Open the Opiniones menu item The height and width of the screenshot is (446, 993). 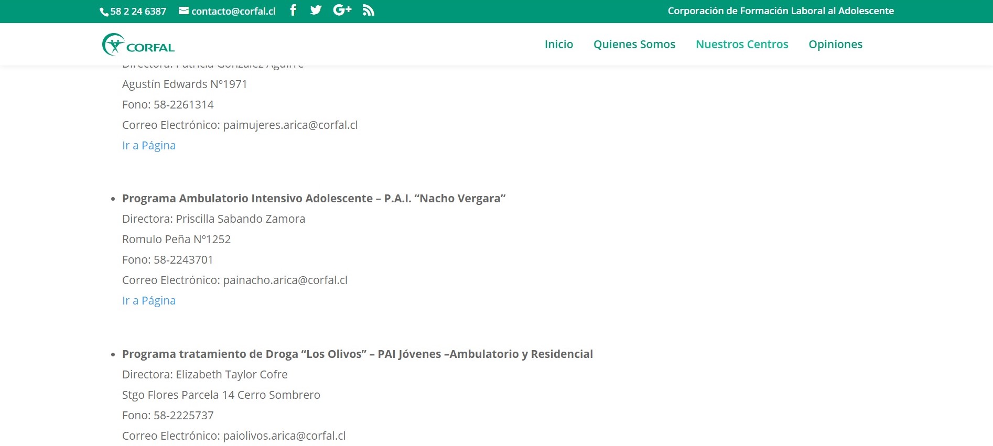(x=835, y=45)
